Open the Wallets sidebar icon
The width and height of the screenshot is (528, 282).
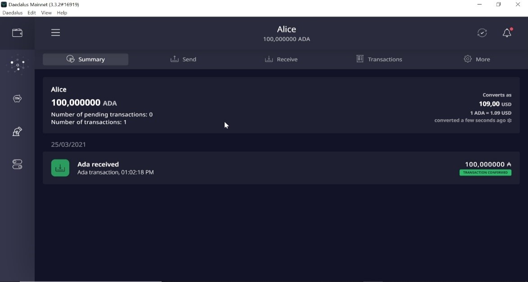(17, 33)
